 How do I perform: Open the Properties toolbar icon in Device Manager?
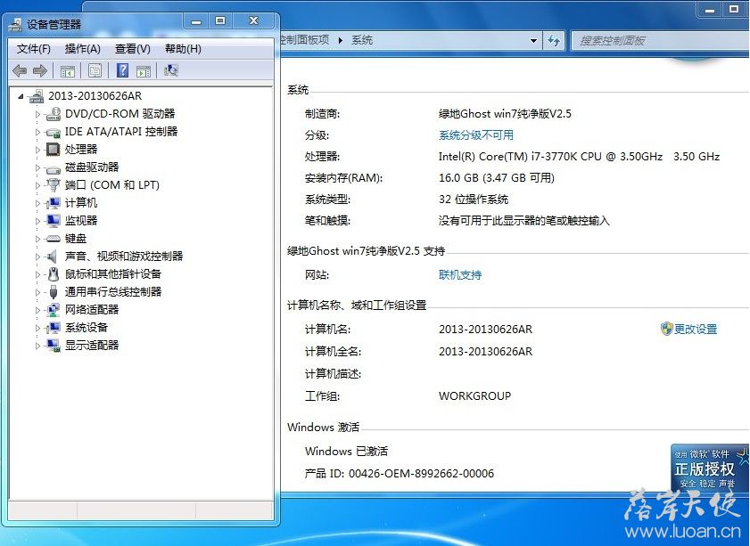pos(95,70)
